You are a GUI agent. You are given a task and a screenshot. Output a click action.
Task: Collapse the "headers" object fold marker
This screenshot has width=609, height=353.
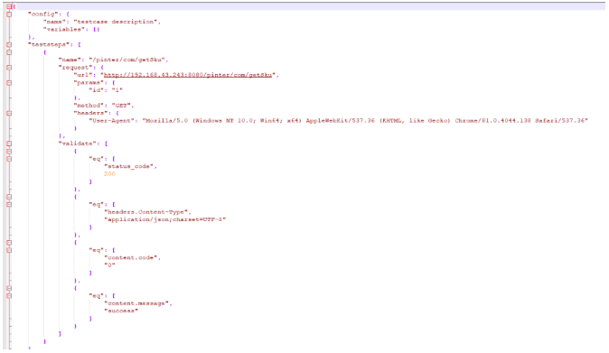(9, 113)
